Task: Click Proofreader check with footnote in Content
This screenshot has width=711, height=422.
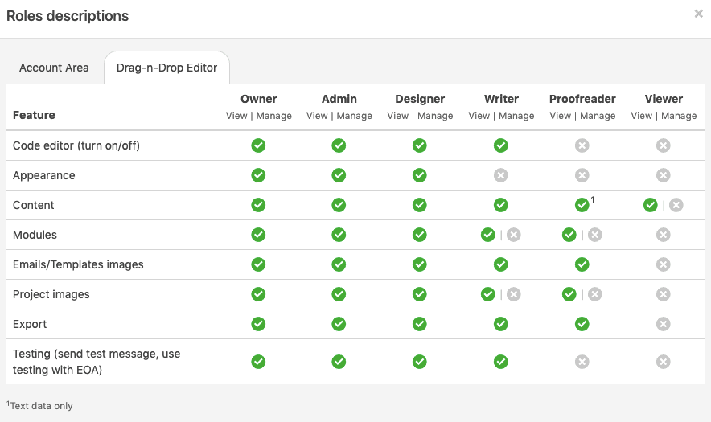Action: click(x=582, y=205)
